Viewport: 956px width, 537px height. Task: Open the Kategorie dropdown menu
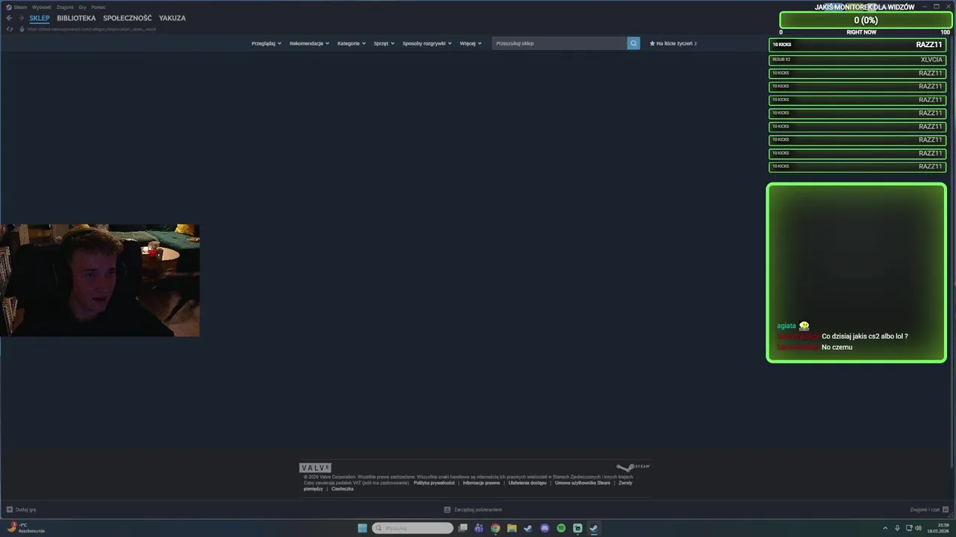[351, 43]
